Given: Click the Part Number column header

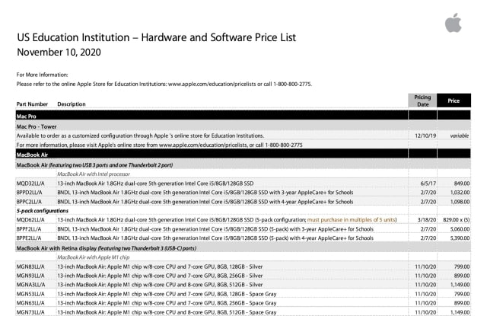Looking at the screenshot, I should click(x=32, y=104).
